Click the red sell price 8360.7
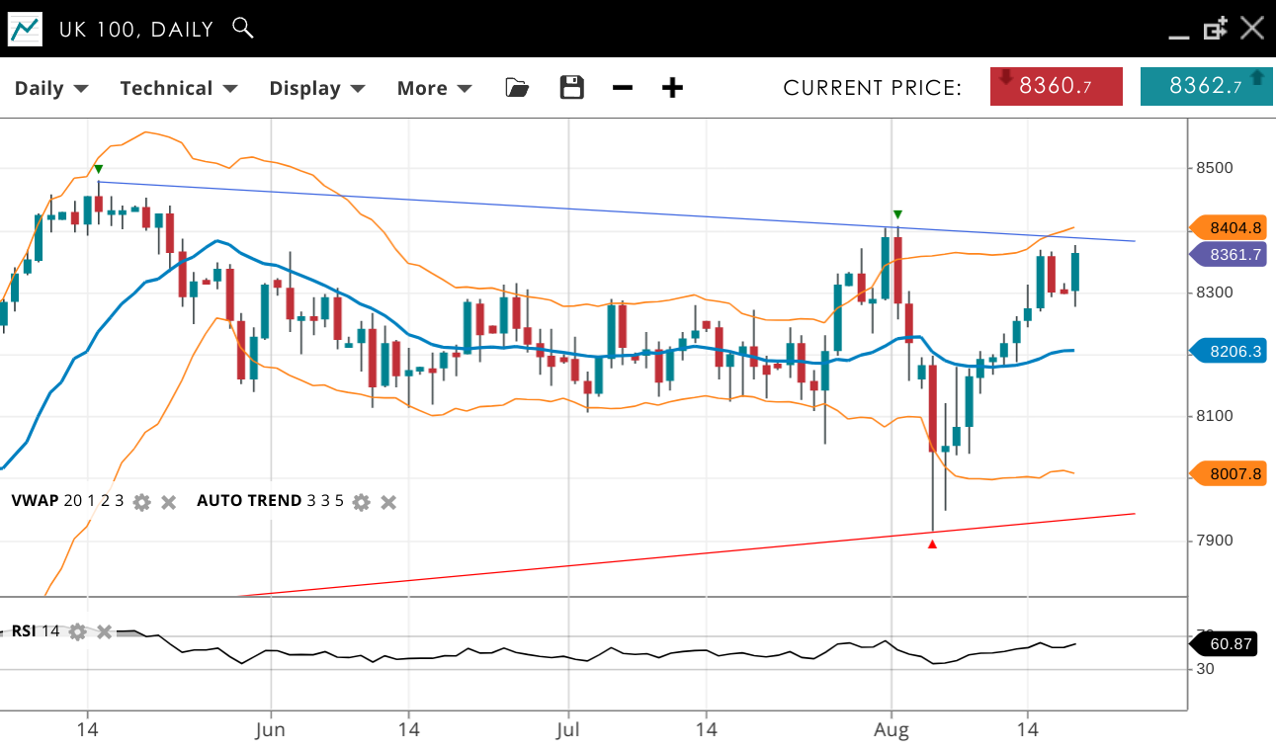Image resolution: width=1276 pixels, height=752 pixels. pos(1056,86)
